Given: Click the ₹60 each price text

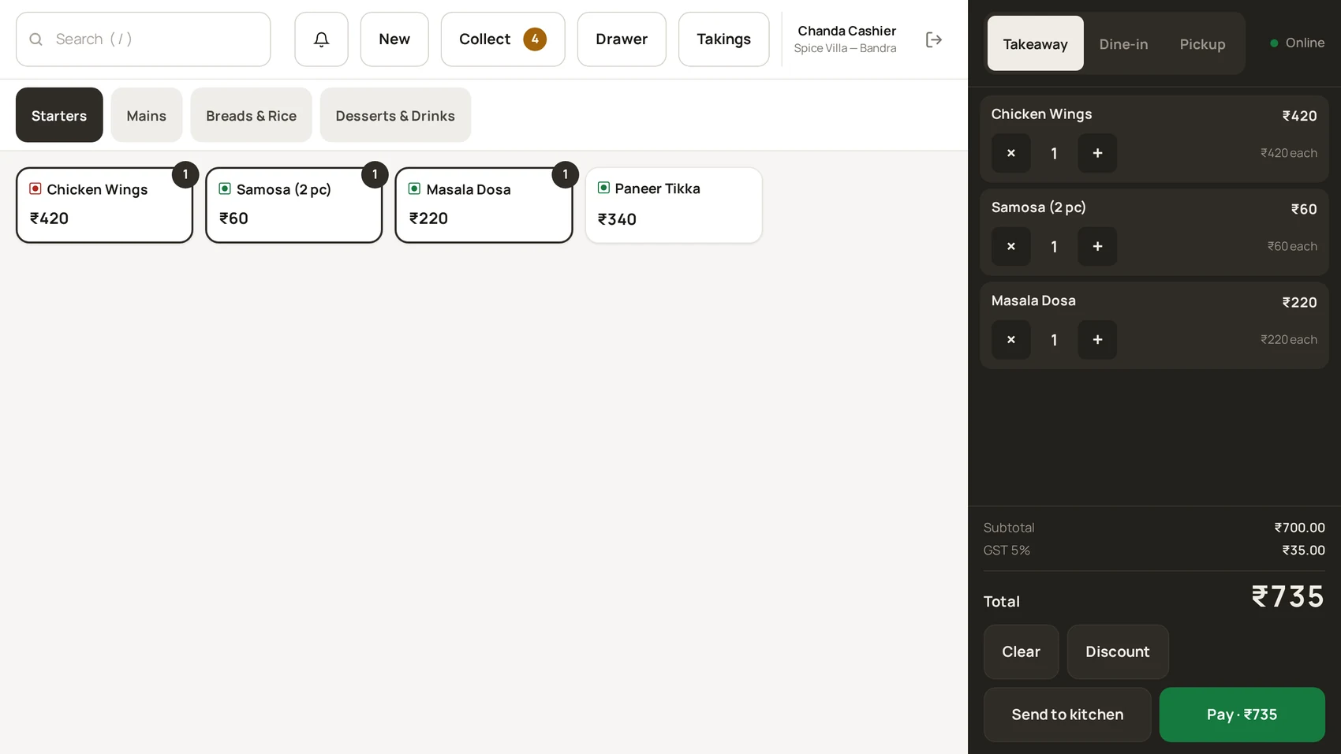Looking at the screenshot, I should [x=1292, y=246].
